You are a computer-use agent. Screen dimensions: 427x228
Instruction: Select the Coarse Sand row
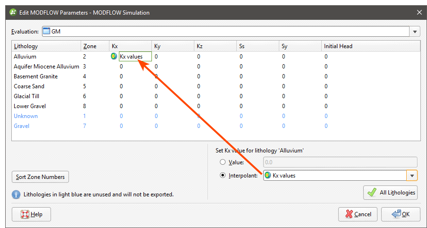(216, 86)
